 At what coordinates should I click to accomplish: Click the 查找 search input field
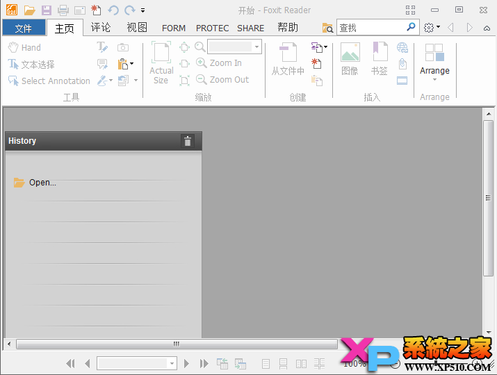point(371,28)
